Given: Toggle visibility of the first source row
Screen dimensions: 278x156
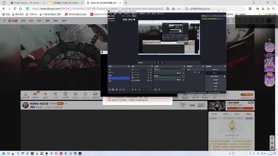Looking at the screenshot, I should 148,70.
